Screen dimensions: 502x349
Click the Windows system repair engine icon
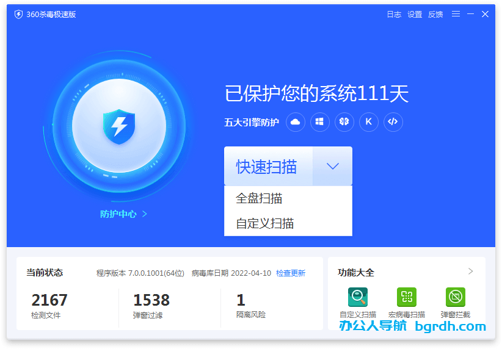pos(319,122)
